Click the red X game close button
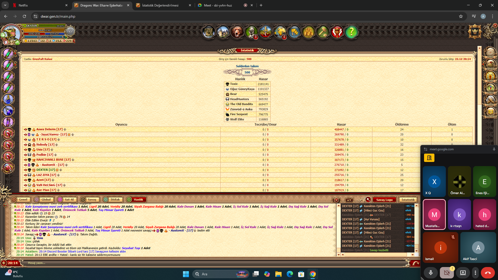The height and width of the screenshot is (280, 498). (x=495, y=25)
